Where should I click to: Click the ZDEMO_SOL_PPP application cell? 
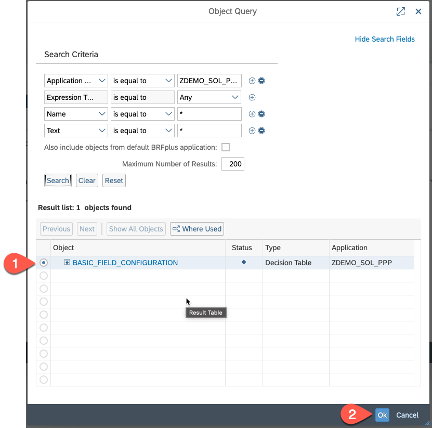pyautogui.click(x=372, y=263)
